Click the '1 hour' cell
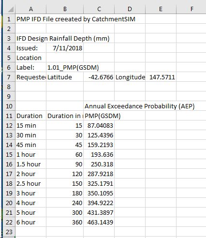 coord(31,154)
